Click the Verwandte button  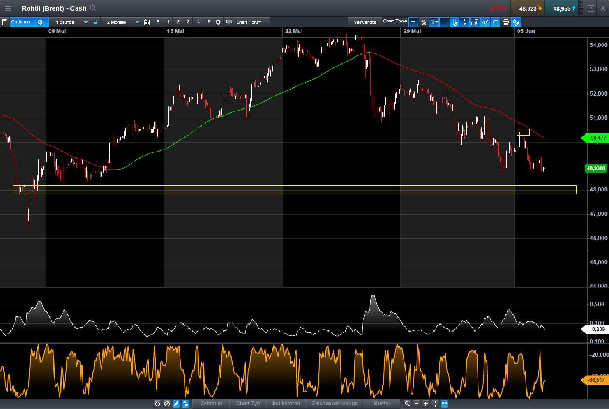click(365, 22)
